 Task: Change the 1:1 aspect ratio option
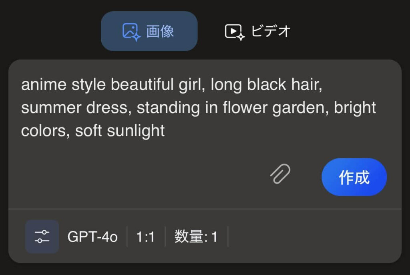click(x=145, y=237)
